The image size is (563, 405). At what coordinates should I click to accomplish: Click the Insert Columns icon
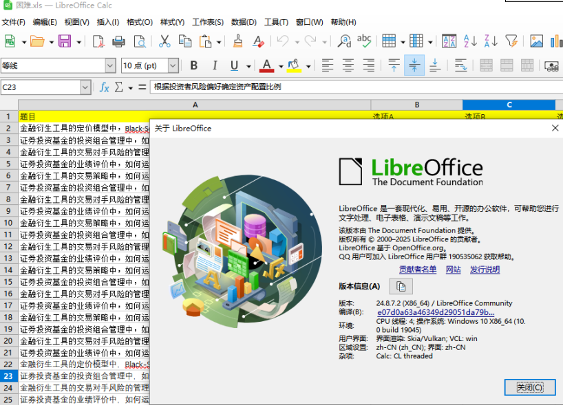416,41
